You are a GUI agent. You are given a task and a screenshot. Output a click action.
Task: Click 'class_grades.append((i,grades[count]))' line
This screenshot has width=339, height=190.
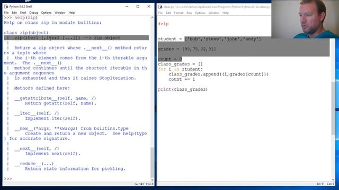[x=219, y=74]
